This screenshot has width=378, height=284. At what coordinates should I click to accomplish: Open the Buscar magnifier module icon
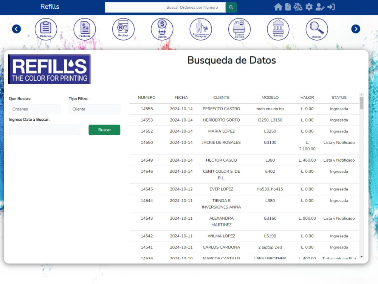pyautogui.click(x=317, y=29)
